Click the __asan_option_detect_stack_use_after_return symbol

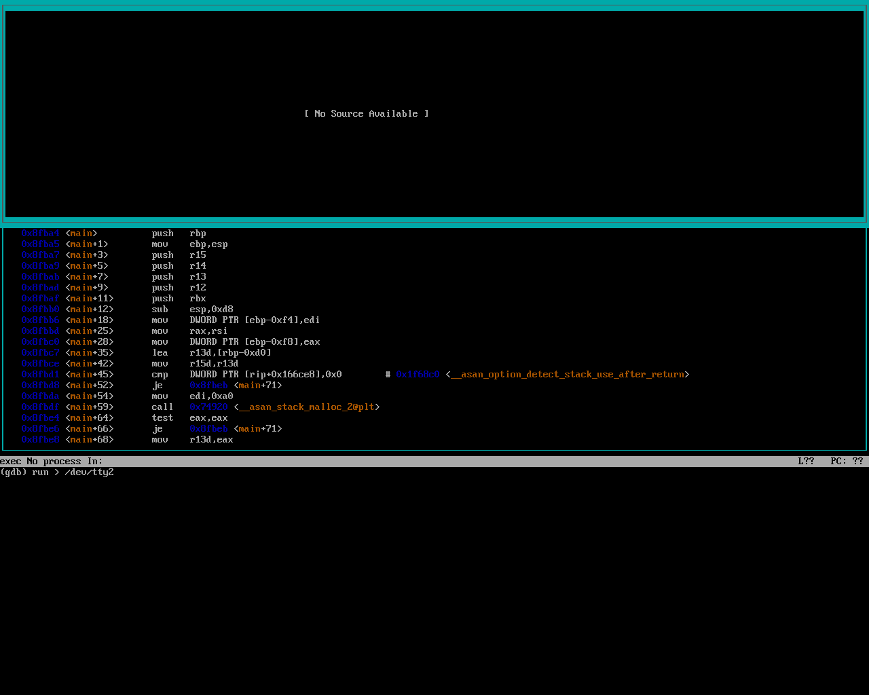pyautogui.click(x=567, y=375)
